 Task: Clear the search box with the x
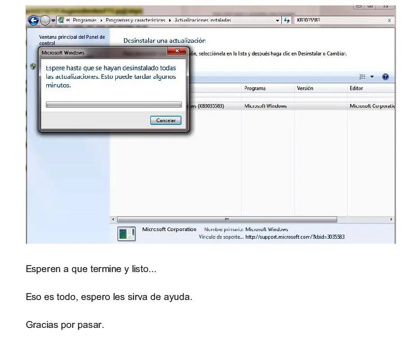tap(389, 20)
